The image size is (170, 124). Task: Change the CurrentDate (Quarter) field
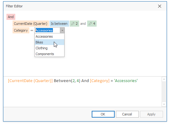tap(31, 24)
